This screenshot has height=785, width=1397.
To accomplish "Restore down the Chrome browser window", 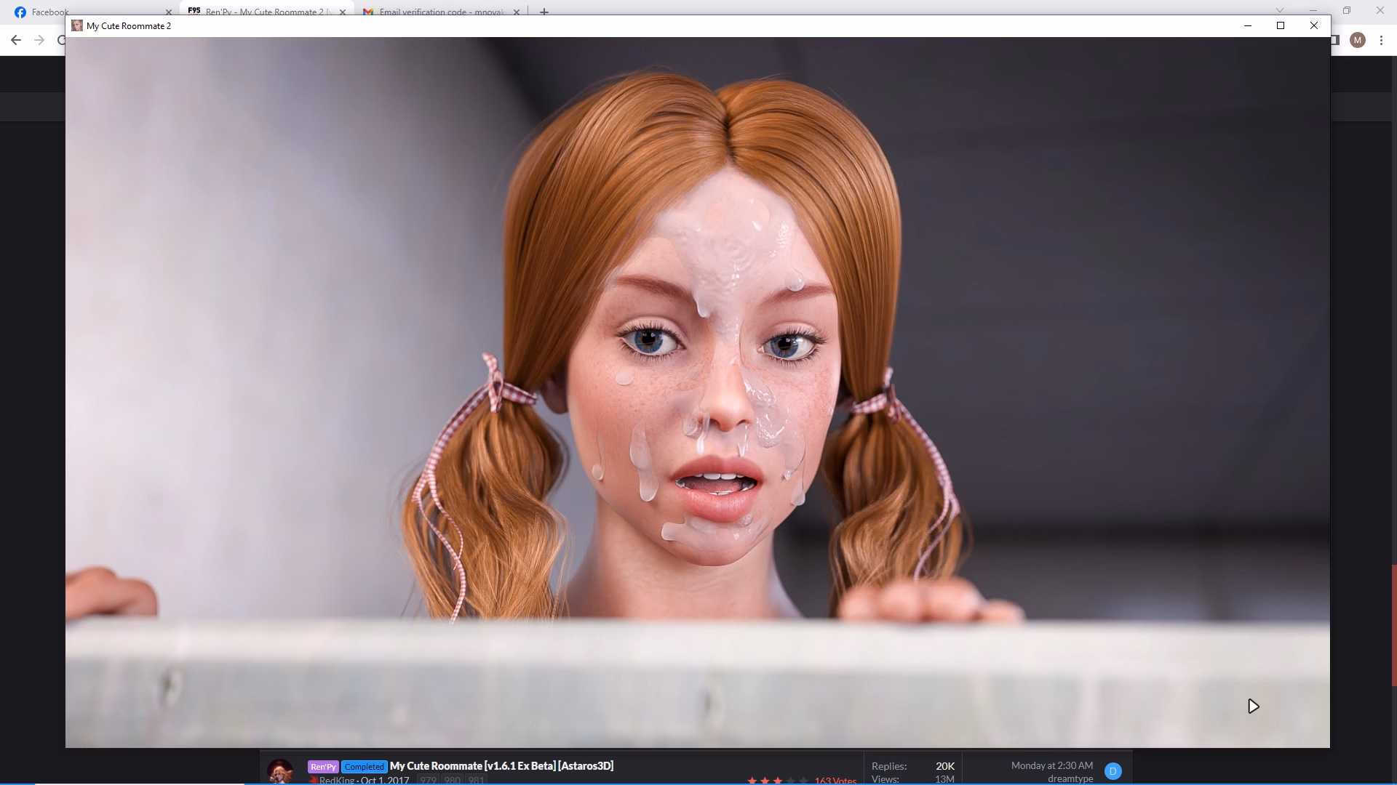I will click(1347, 10).
